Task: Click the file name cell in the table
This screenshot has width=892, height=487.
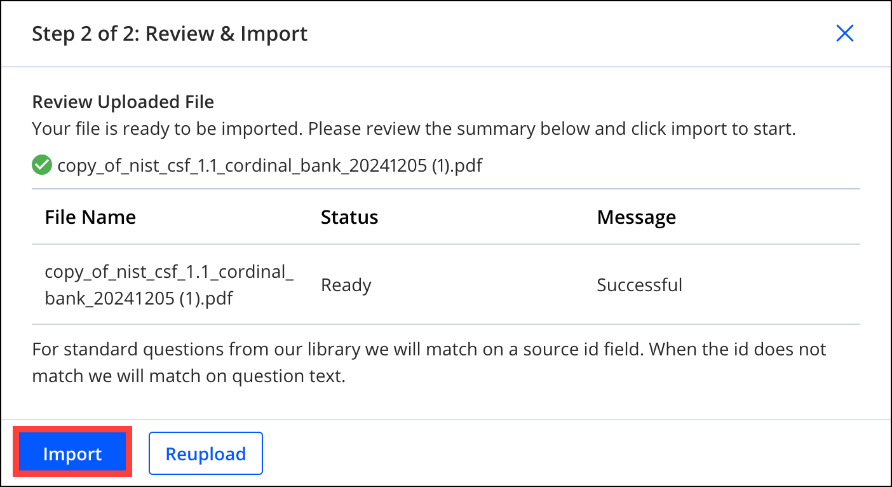Action: pos(170,285)
